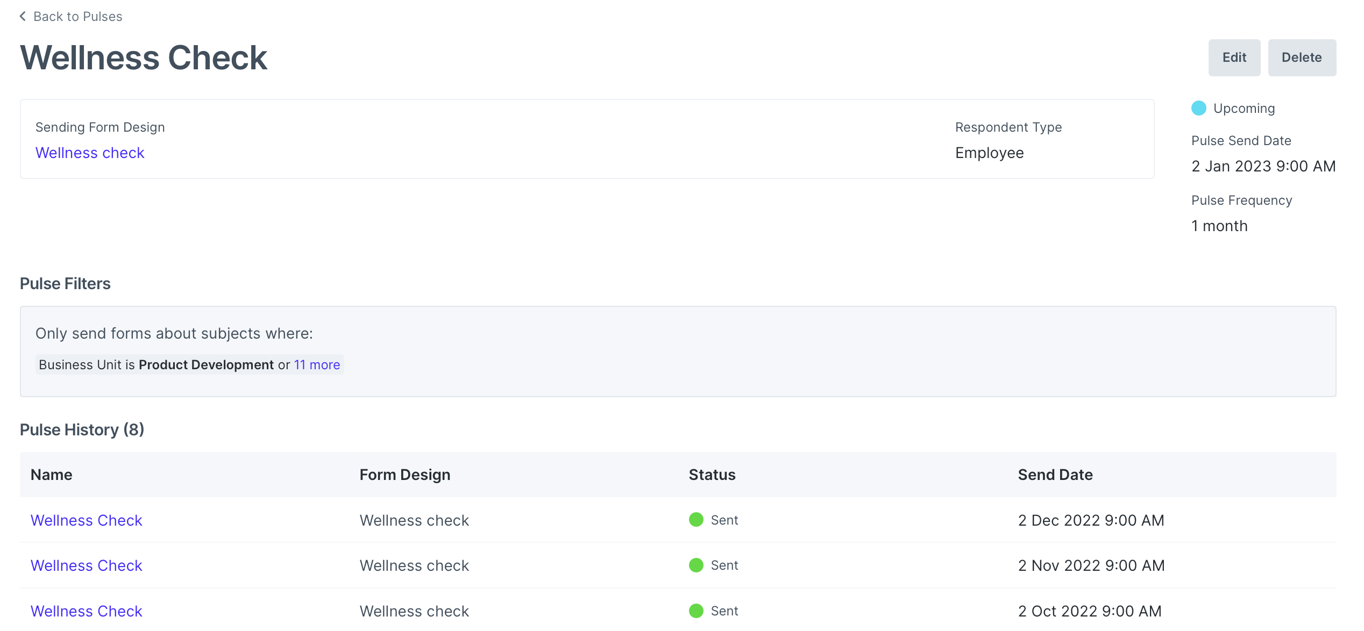Click the Pulse History (8) heading
The image size is (1364, 631).
82,429
